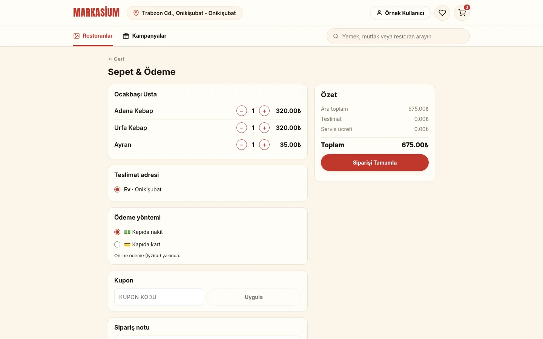Click the Sepet & Ödeme page heading

click(142, 72)
